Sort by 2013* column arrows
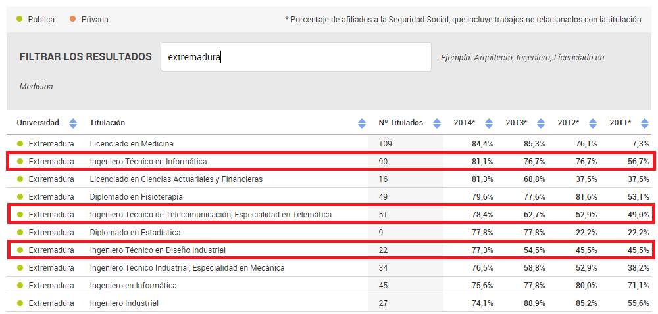Screen dimensions: 658x314 pos(541,123)
